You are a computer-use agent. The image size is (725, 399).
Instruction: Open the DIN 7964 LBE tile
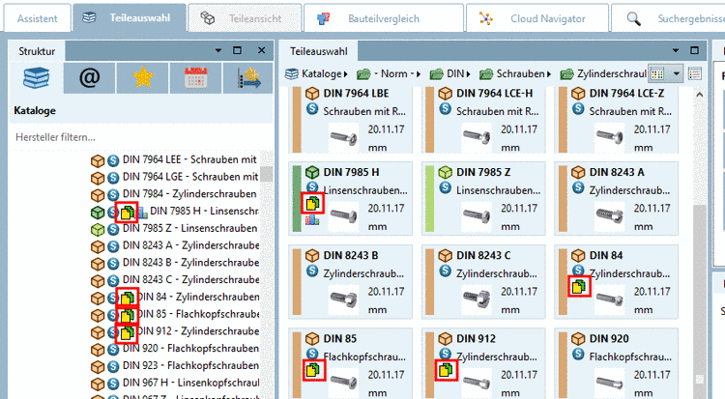coord(350,120)
